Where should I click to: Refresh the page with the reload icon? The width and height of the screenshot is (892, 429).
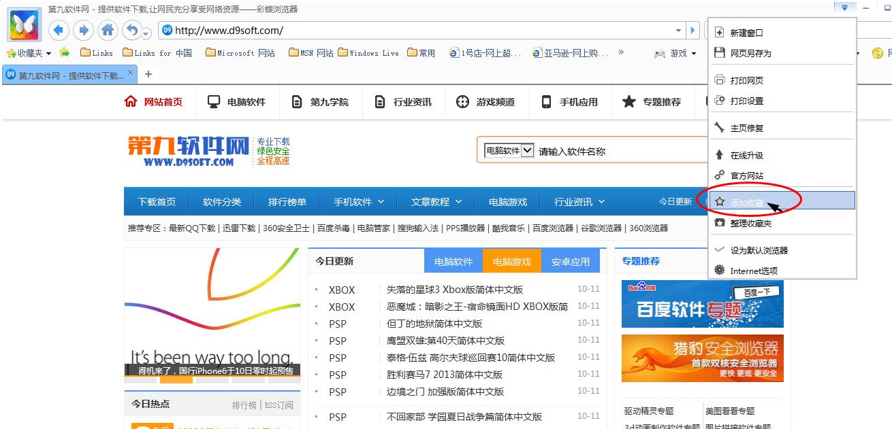[x=131, y=30]
